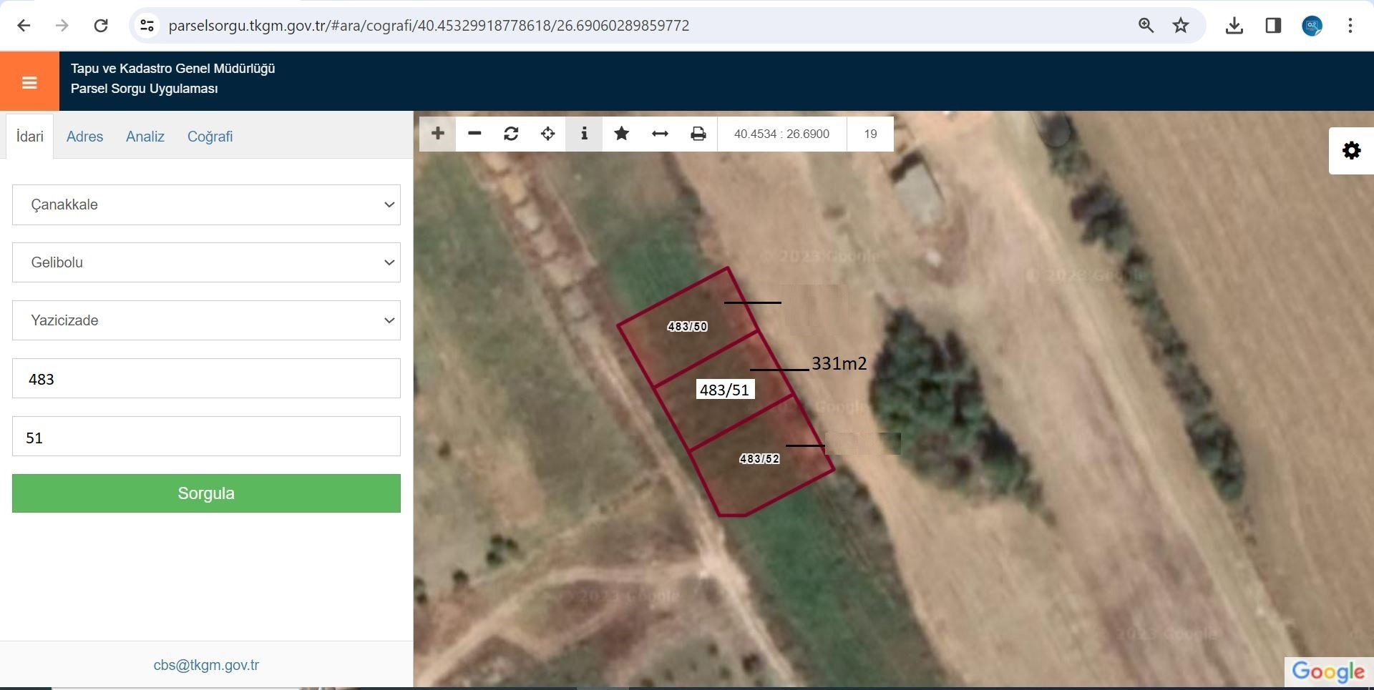Open the cbs@tkgm.gov.tr email link

pyautogui.click(x=206, y=665)
